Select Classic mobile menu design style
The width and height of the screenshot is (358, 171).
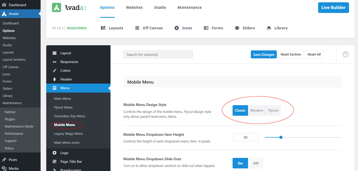coord(240,110)
